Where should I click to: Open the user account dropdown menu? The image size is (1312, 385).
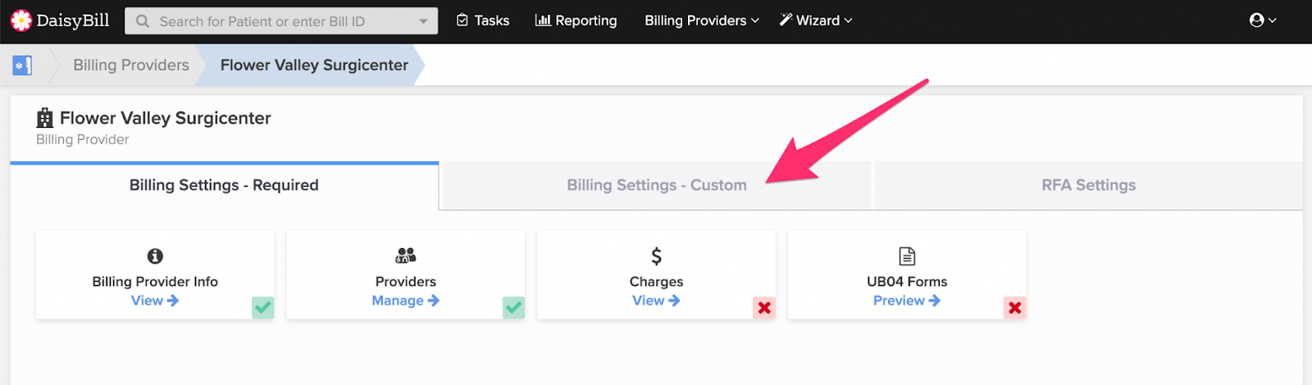coord(1263,20)
